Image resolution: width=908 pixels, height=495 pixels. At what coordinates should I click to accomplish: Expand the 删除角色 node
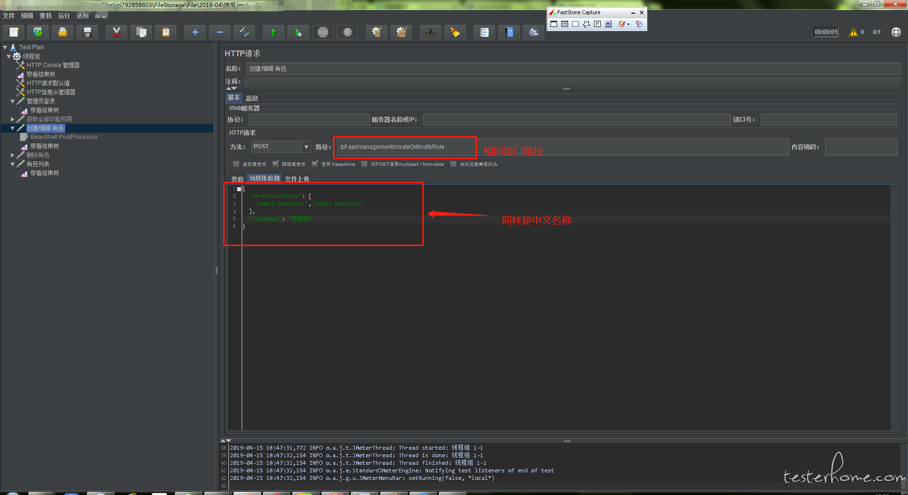point(12,155)
